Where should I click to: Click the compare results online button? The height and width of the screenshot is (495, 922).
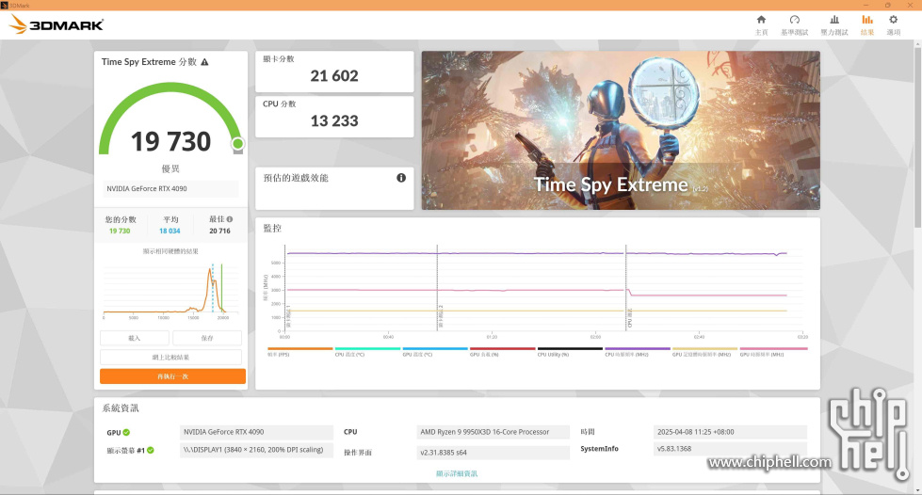170,358
